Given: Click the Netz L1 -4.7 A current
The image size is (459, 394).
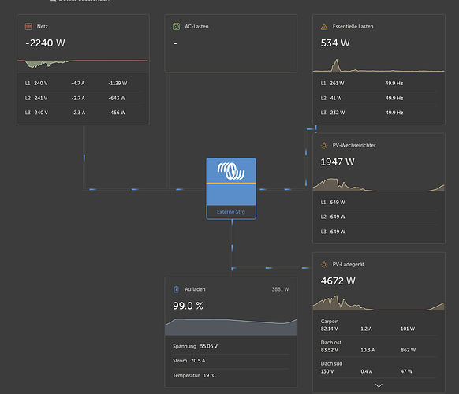Looking at the screenshot, I should [78, 83].
